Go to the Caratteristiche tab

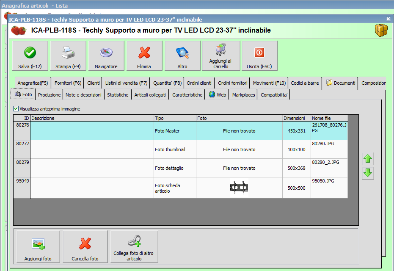click(x=187, y=95)
